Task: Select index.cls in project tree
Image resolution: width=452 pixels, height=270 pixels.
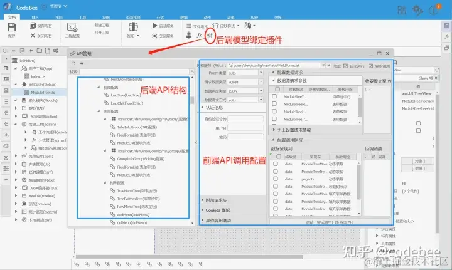Action: tap(38, 76)
